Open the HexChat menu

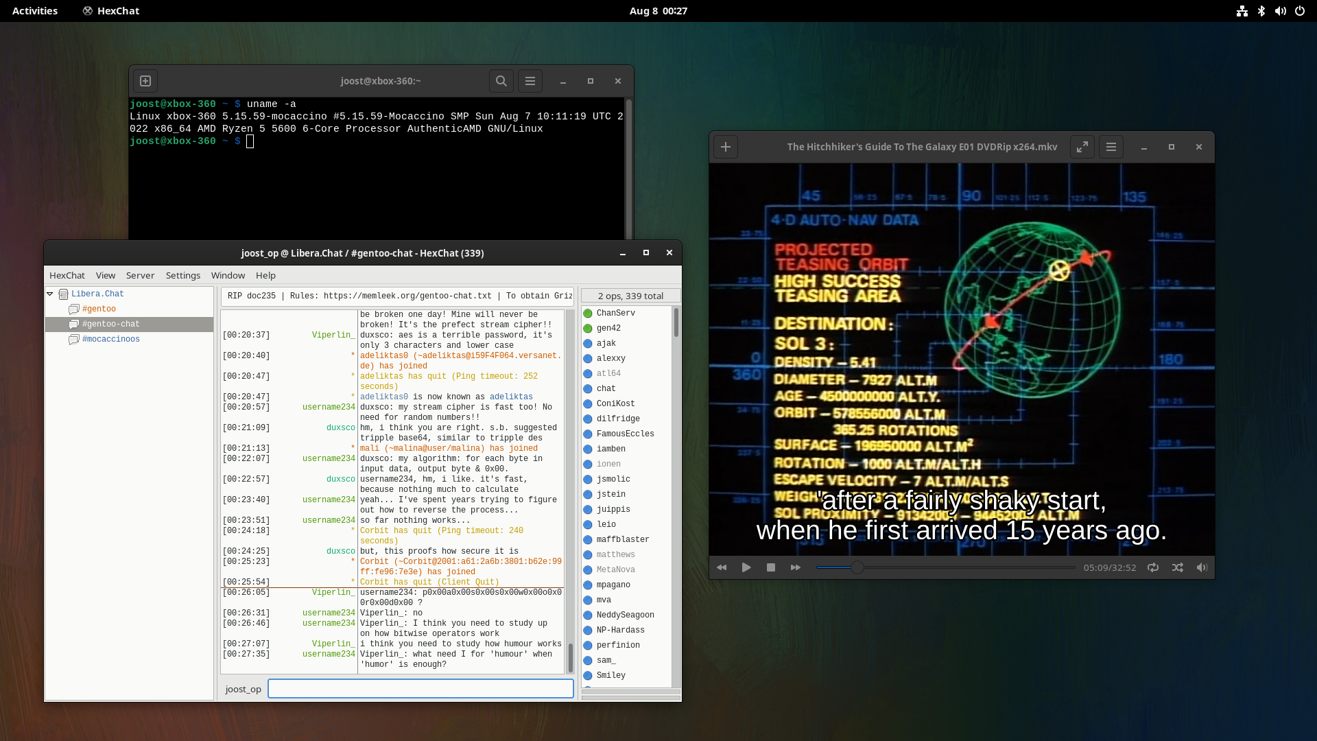click(x=67, y=275)
